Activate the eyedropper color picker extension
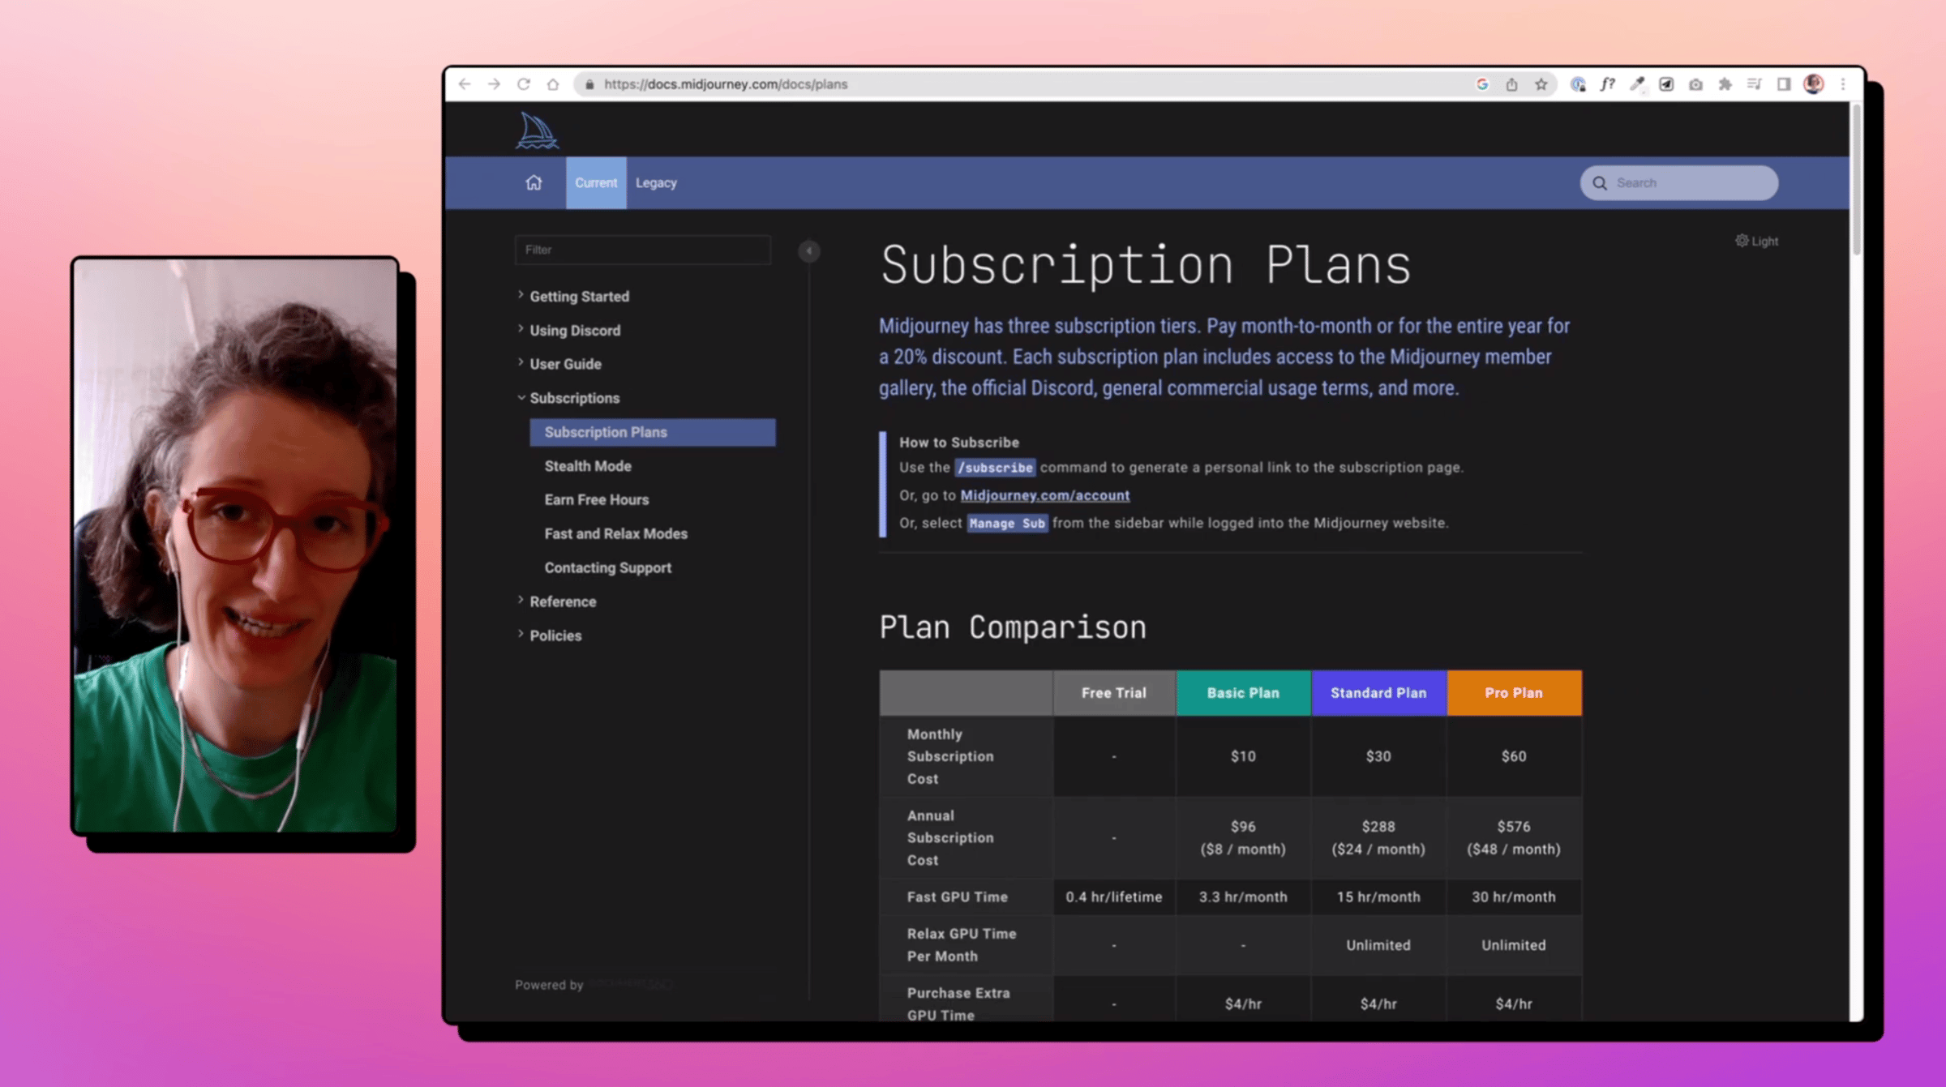The height and width of the screenshot is (1087, 1946). (x=1637, y=84)
